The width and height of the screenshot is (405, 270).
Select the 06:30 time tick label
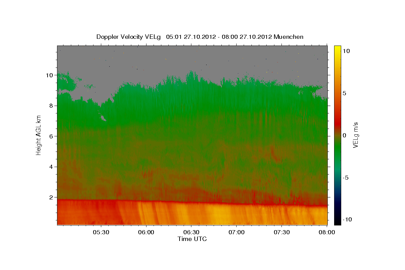point(191,232)
